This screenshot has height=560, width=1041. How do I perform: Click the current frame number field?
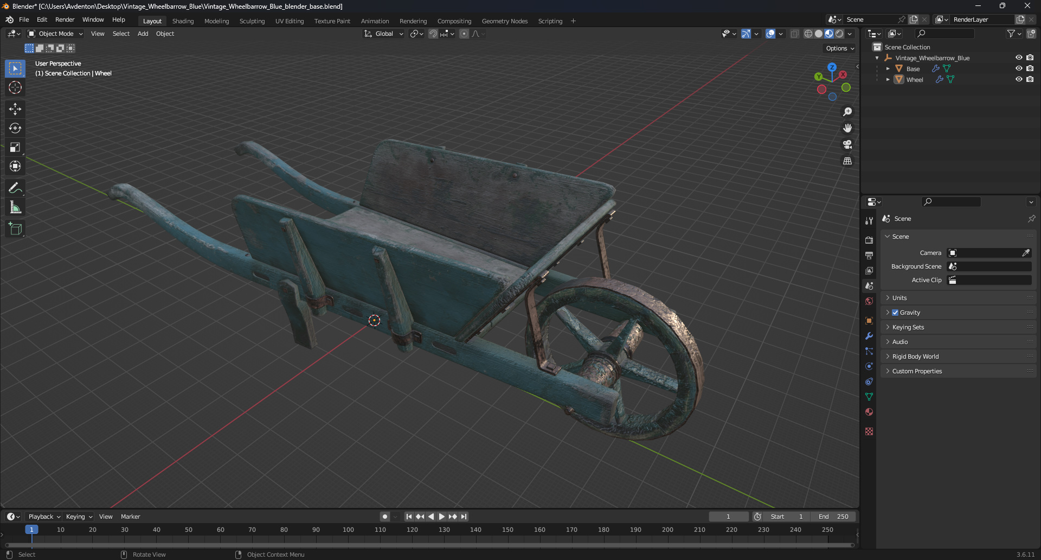728,517
